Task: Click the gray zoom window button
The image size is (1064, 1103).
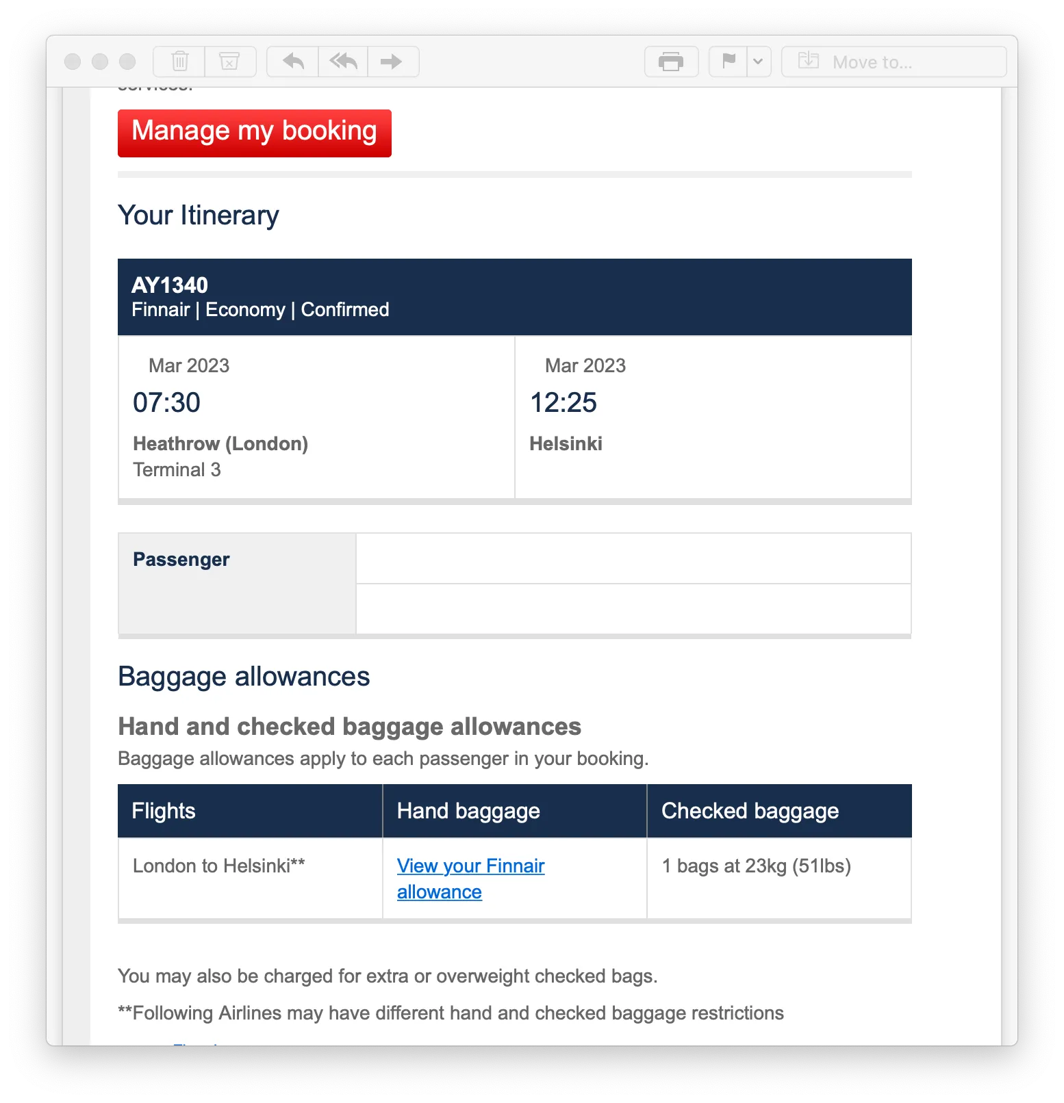Action: (127, 62)
